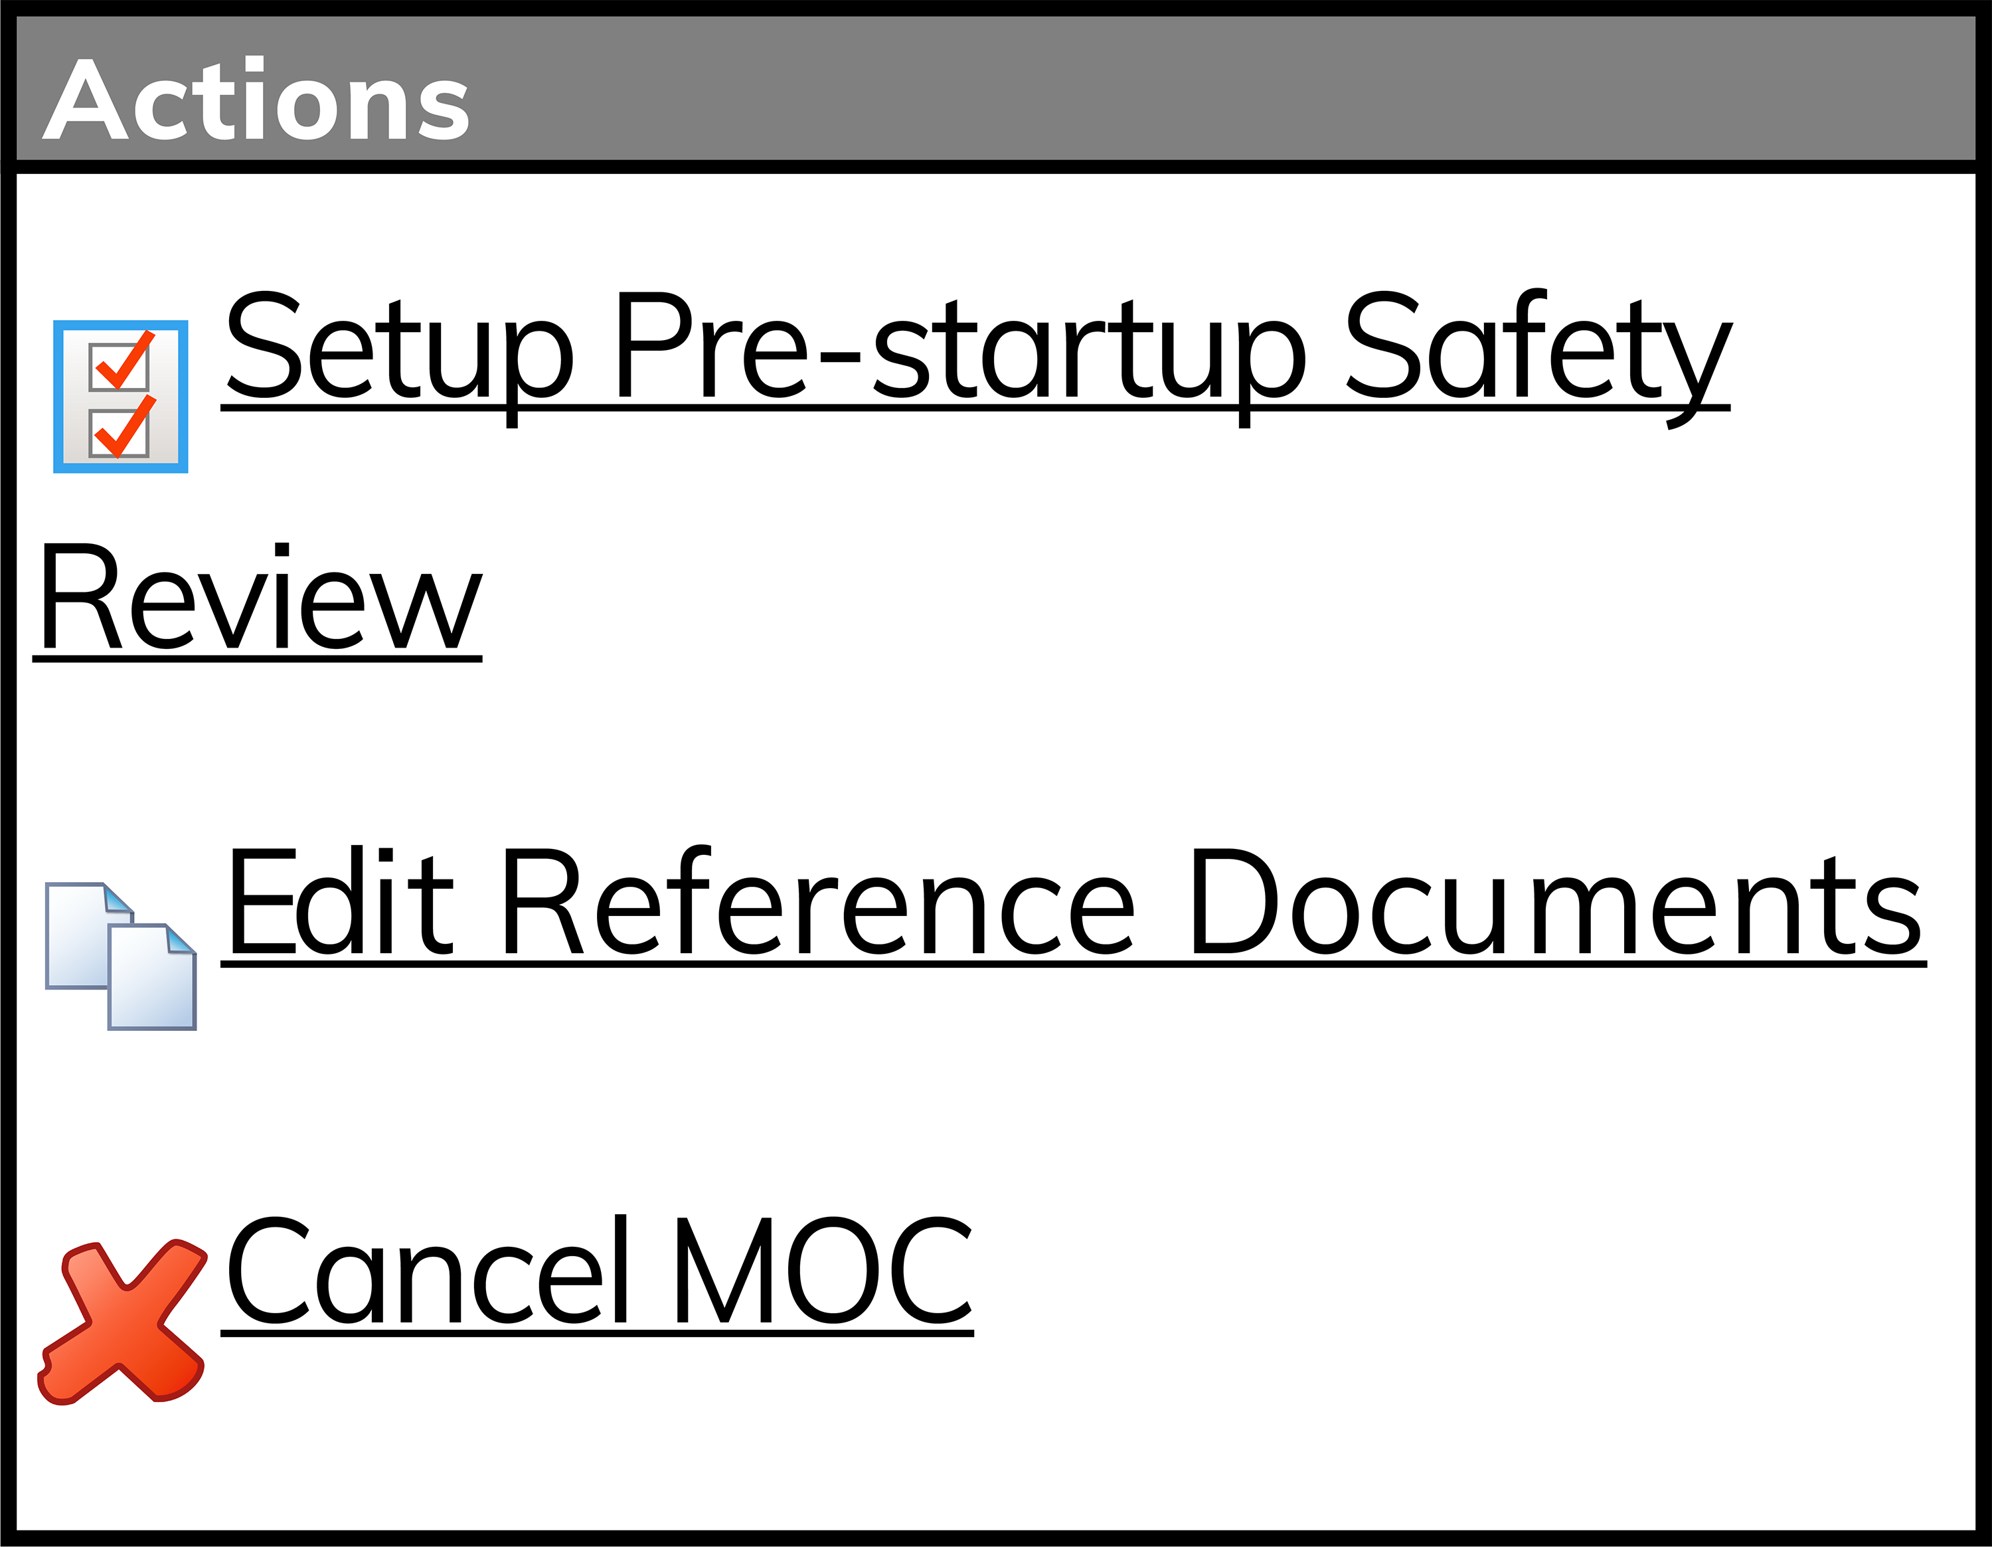This screenshot has height=1547, width=1992.
Task: Click the lower red checkmark in the checklist icon
Action: (124, 426)
